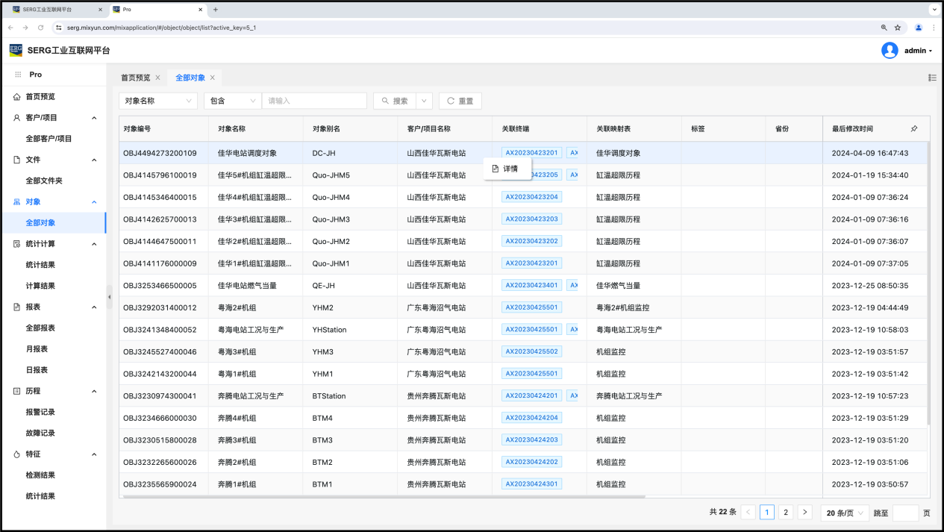Viewport: 944px width, 532px height.
Task: Collapse the 统计计算 sidebar section
Action: pos(94,244)
